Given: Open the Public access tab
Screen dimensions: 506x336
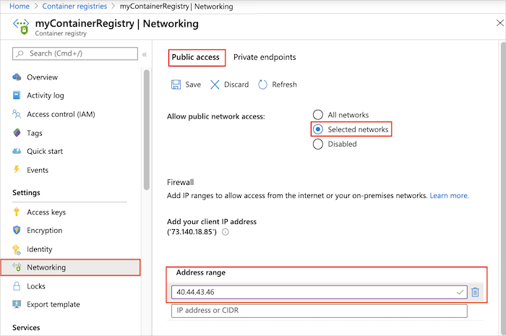Looking at the screenshot, I should pyautogui.click(x=195, y=57).
